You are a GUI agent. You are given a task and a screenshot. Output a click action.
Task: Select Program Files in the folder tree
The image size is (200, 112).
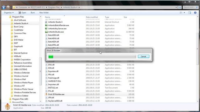click(18, 17)
